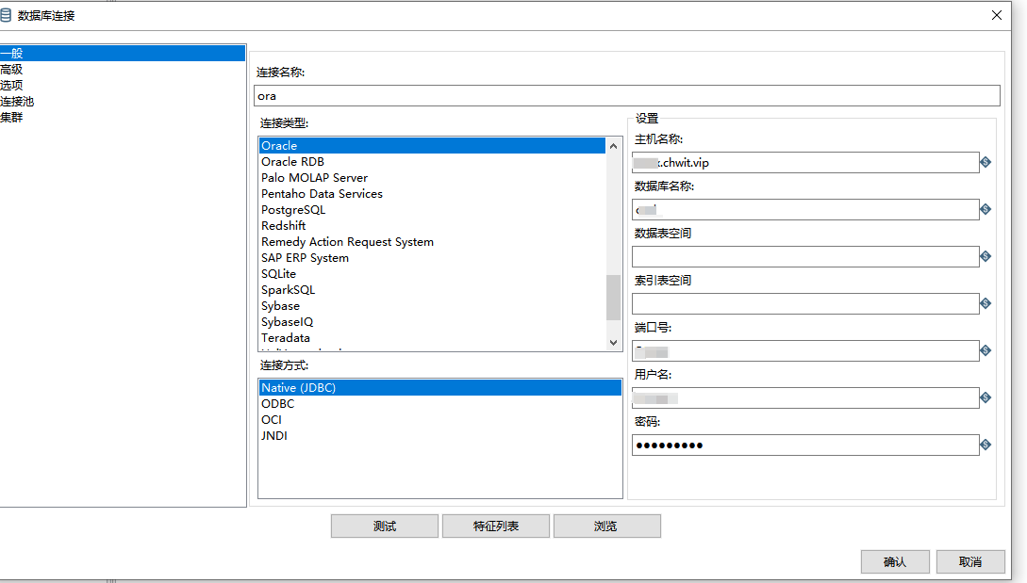Click variable icon beside 主机名称 field

point(986,162)
